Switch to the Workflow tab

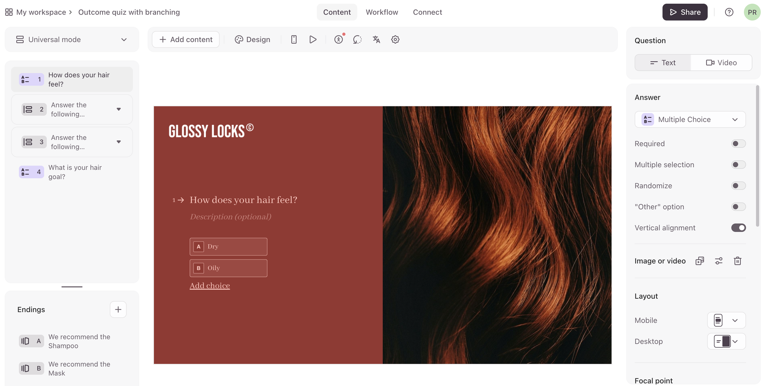coord(382,12)
